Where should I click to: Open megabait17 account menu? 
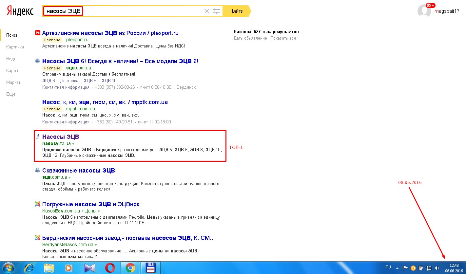[x=447, y=11]
